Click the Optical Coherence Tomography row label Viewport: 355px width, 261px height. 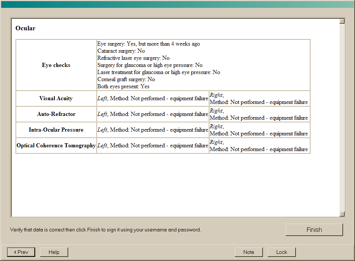tap(56, 145)
